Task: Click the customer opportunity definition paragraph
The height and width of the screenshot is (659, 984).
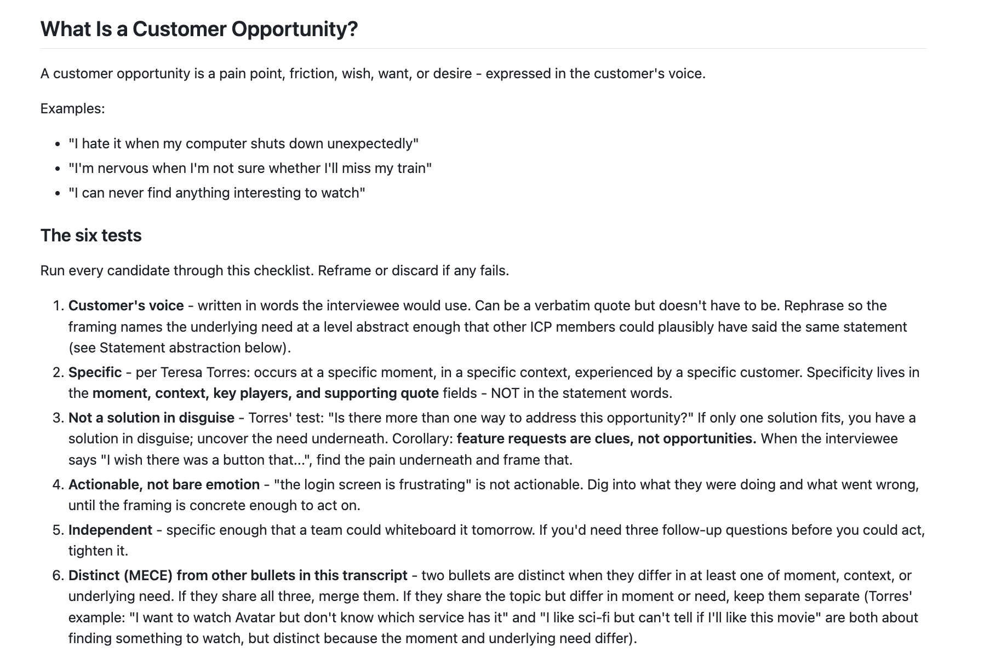Action: [373, 73]
